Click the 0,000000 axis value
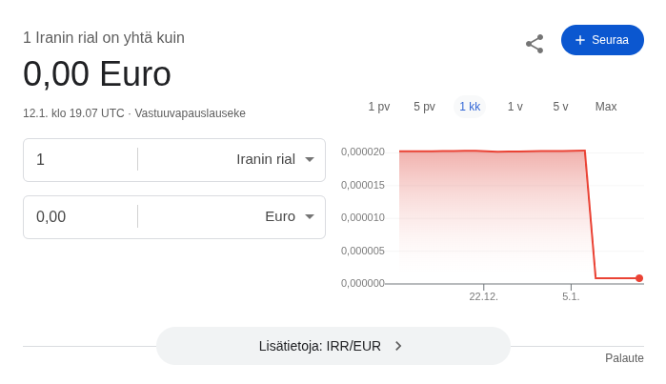 363,283
